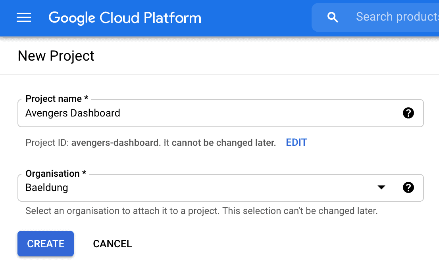Click the avengers-dashboard project ID text
The height and width of the screenshot is (275, 439).
coord(115,143)
